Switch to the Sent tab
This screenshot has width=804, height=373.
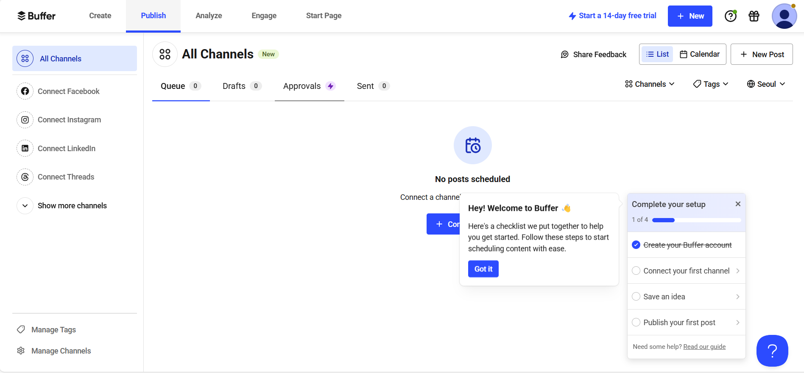pyautogui.click(x=373, y=86)
